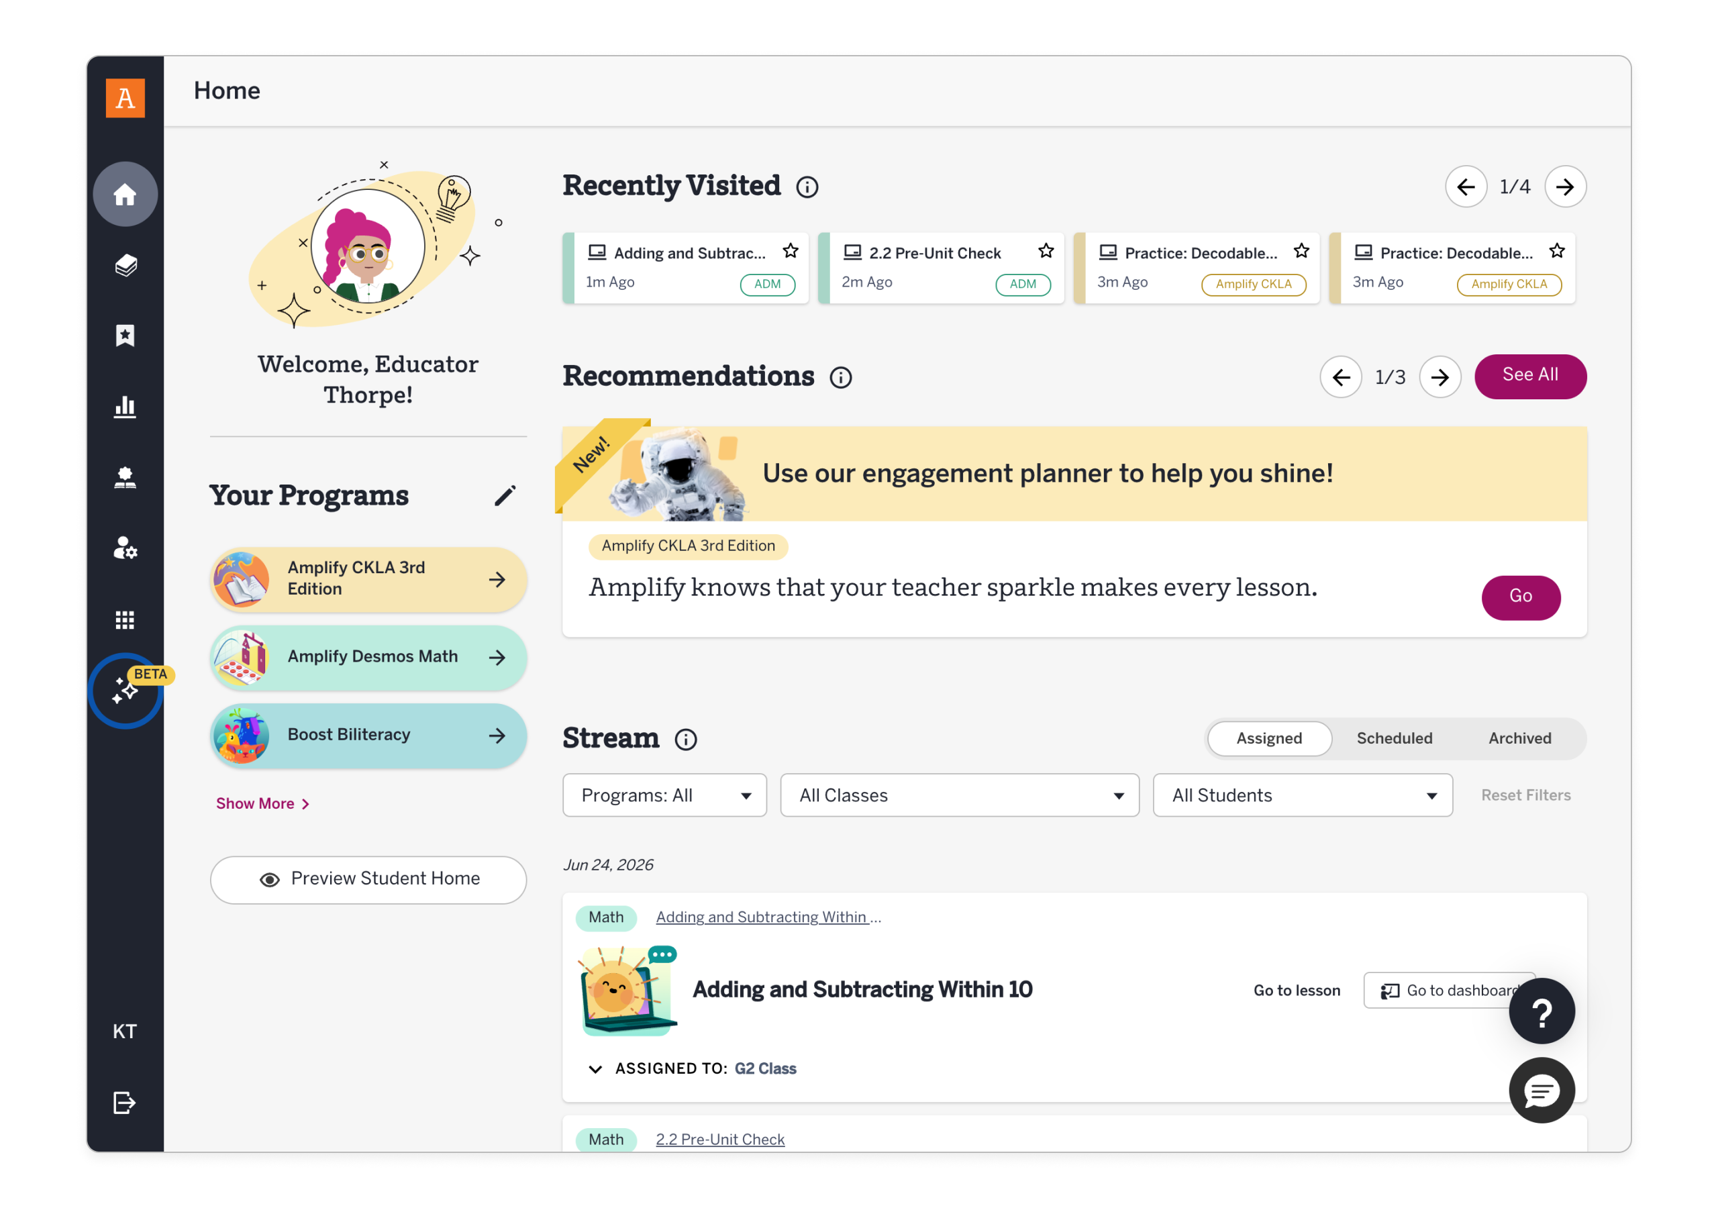
Task: Open the bar chart reporting icon
Action: (x=125, y=407)
